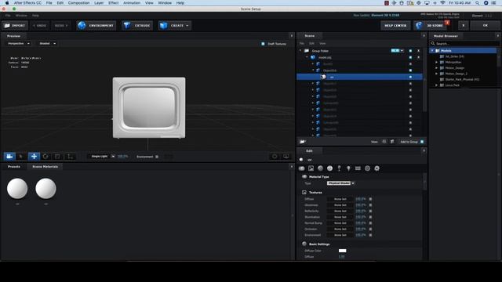Expand the Motion_Design_2 folder
The height and width of the screenshot is (282, 502).
[x=436, y=74]
